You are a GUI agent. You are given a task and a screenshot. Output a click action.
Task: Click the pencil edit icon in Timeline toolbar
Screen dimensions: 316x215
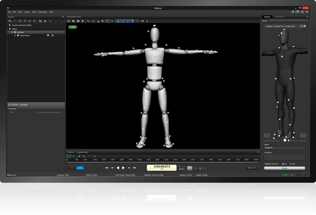(x=79, y=156)
